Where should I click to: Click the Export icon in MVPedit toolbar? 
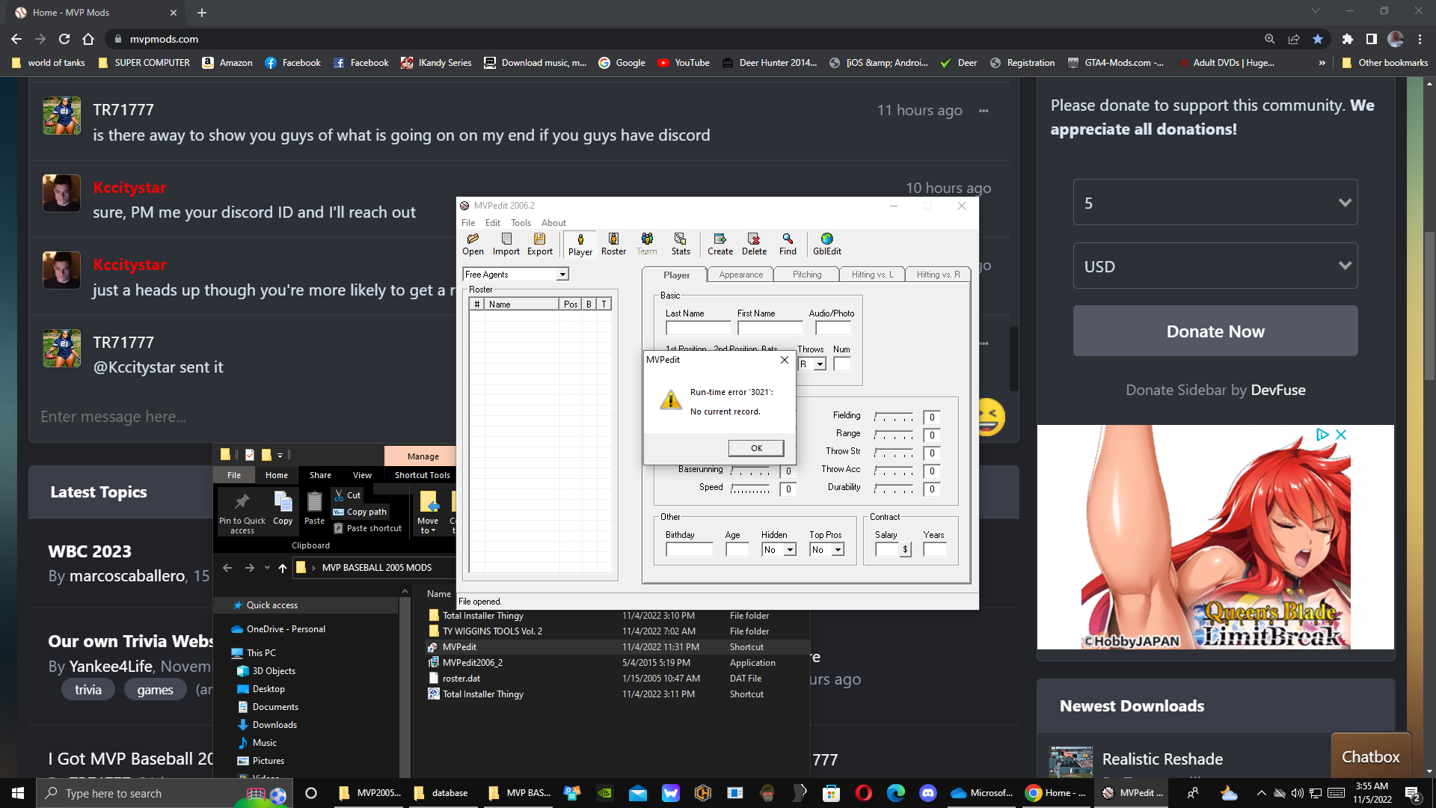coord(539,244)
